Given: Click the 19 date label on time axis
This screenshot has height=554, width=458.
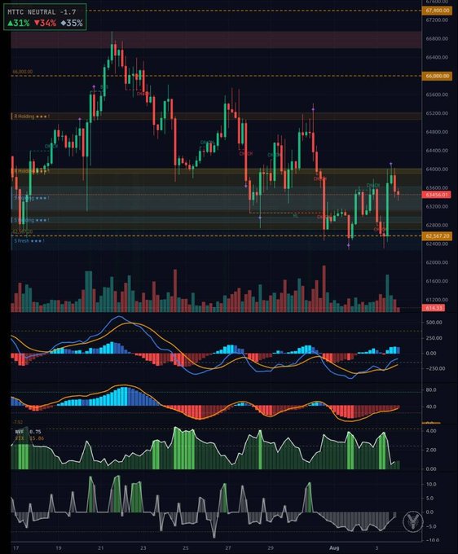Looking at the screenshot, I should [x=59, y=548].
